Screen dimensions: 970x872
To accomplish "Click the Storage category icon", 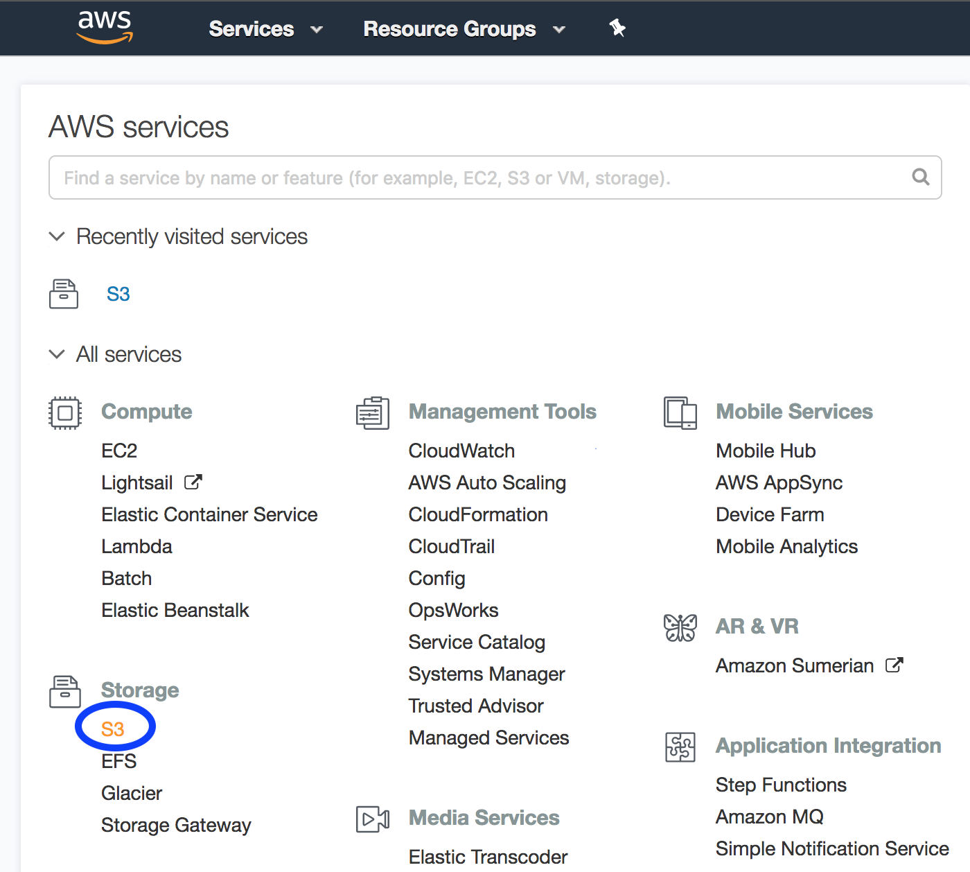I will (x=64, y=691).
